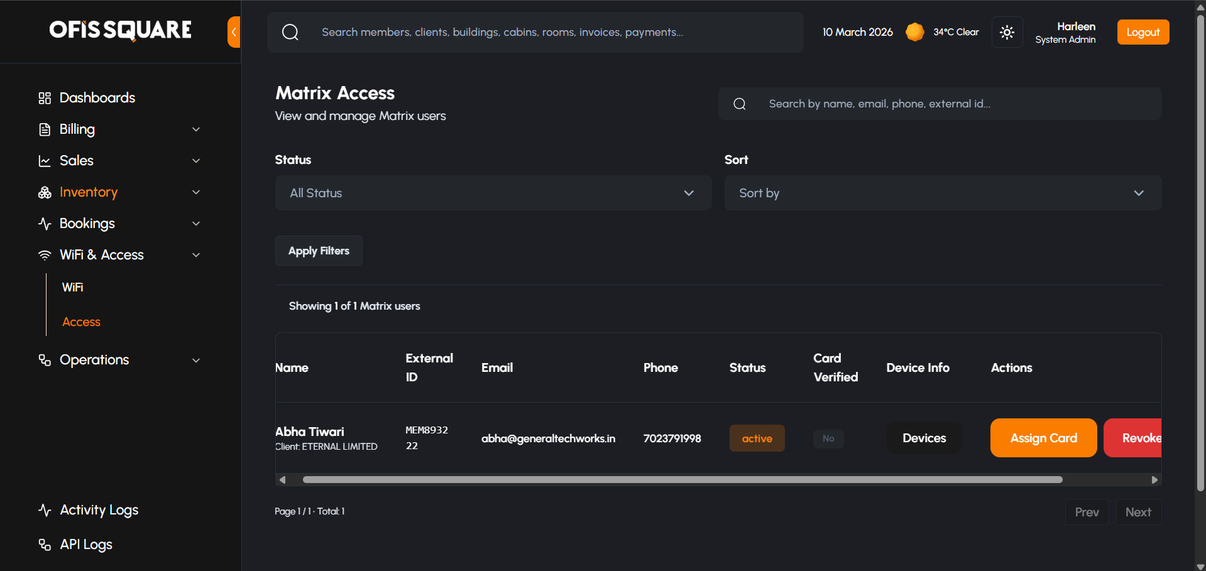Click the magnifier icon in global search
Image resolution: width=1206 pixels, height=571 pixels.
[290, 32]
